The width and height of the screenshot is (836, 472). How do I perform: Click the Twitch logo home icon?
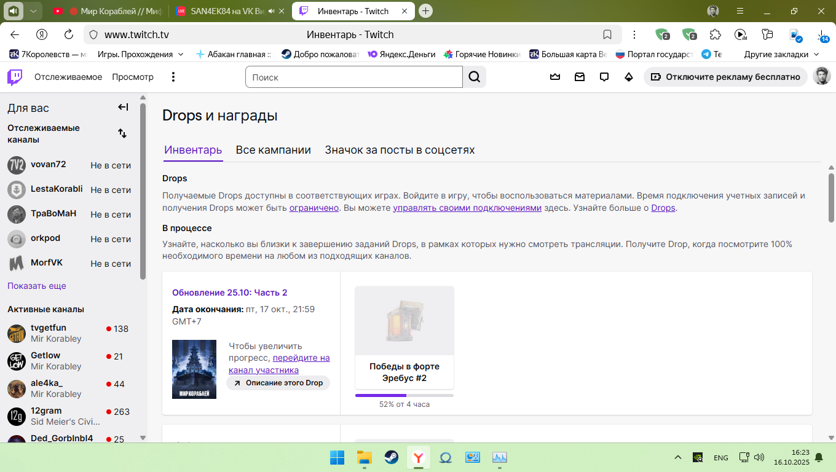(15, 77)
